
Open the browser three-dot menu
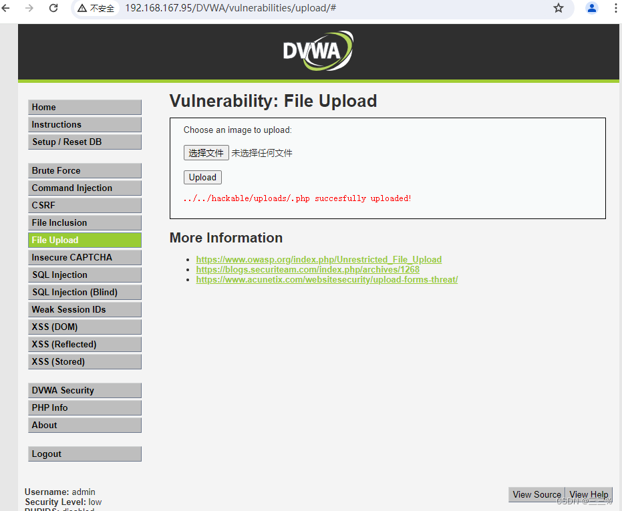coord(616,8)
